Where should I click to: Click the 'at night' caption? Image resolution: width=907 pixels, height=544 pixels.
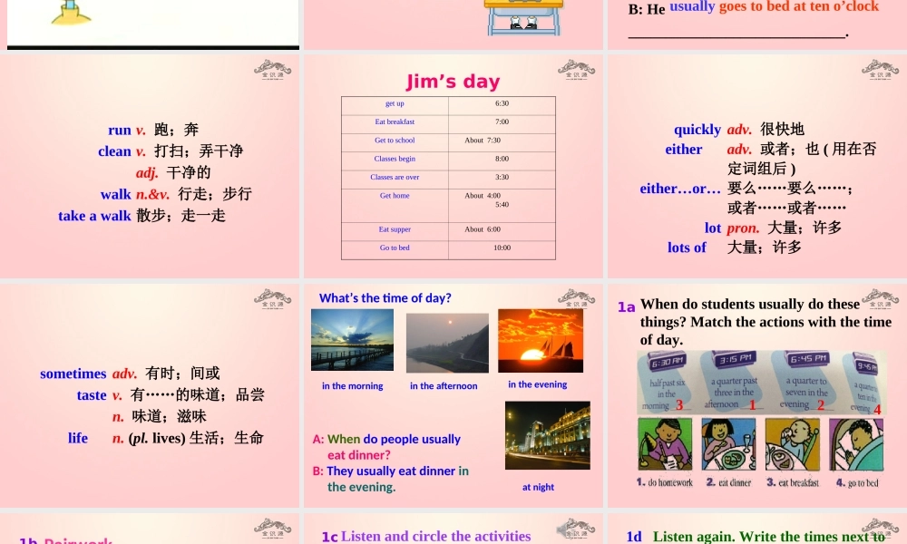tap(538, 487)
